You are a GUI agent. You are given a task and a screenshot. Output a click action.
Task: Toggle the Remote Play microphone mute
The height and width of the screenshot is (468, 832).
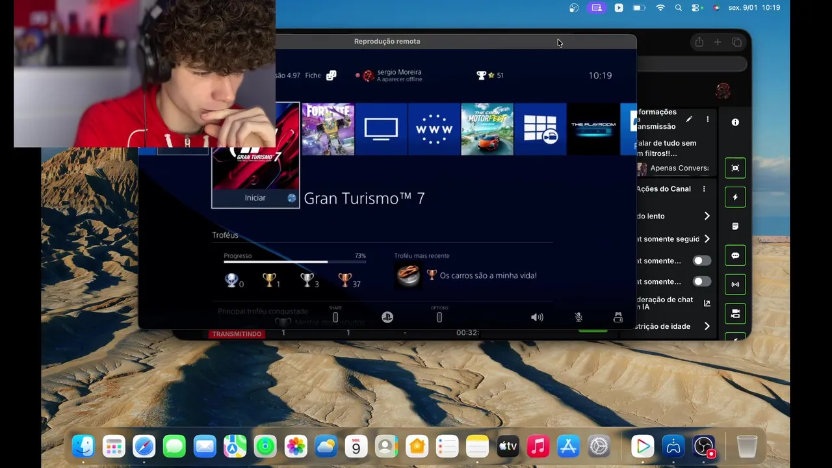[578, 317]
